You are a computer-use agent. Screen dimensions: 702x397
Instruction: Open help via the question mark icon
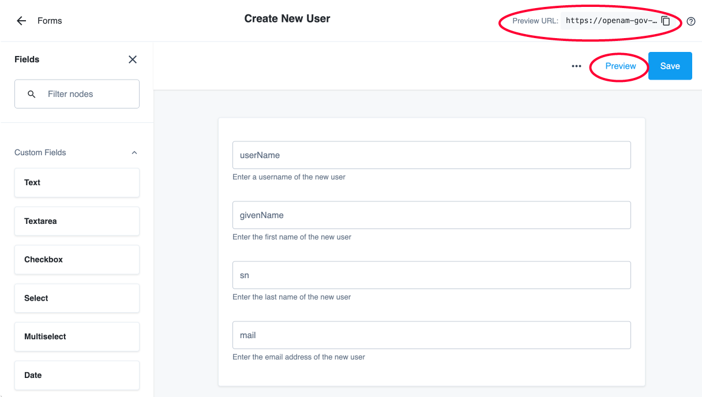point(690,21)
